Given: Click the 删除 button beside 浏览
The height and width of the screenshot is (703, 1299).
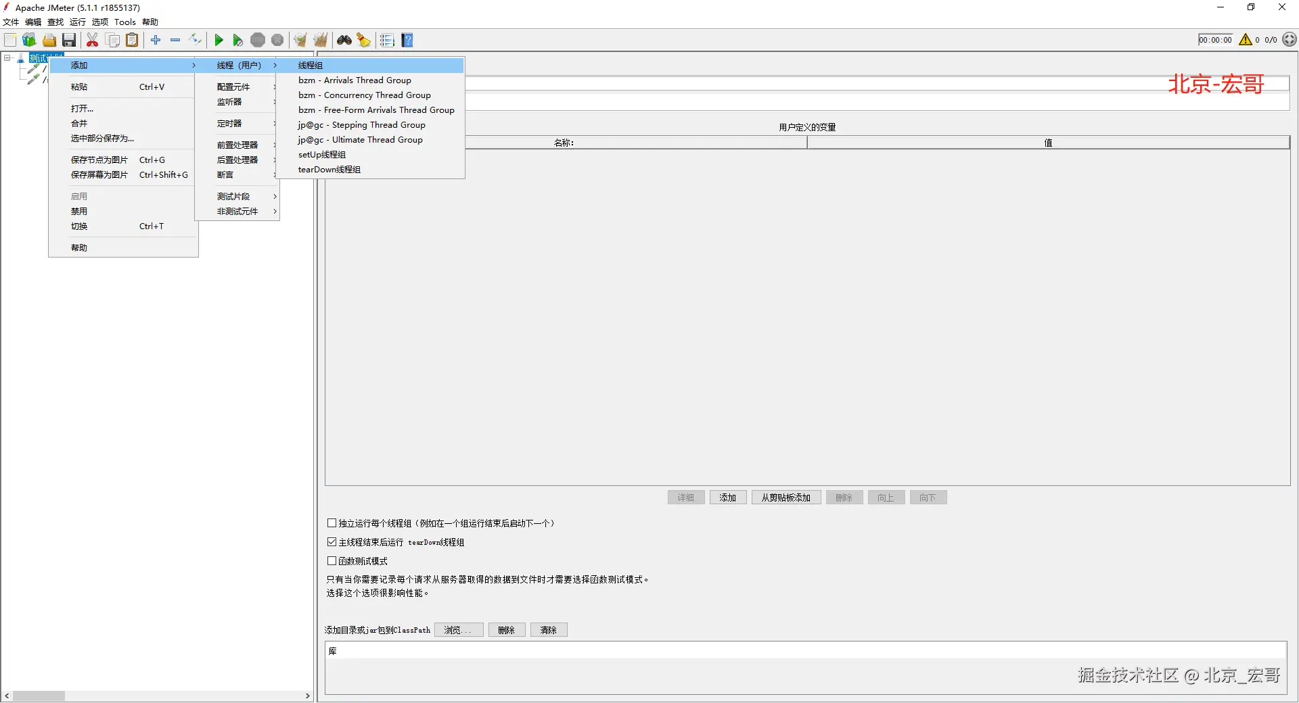Looking at the screenshot, I should tap(507, 630).
